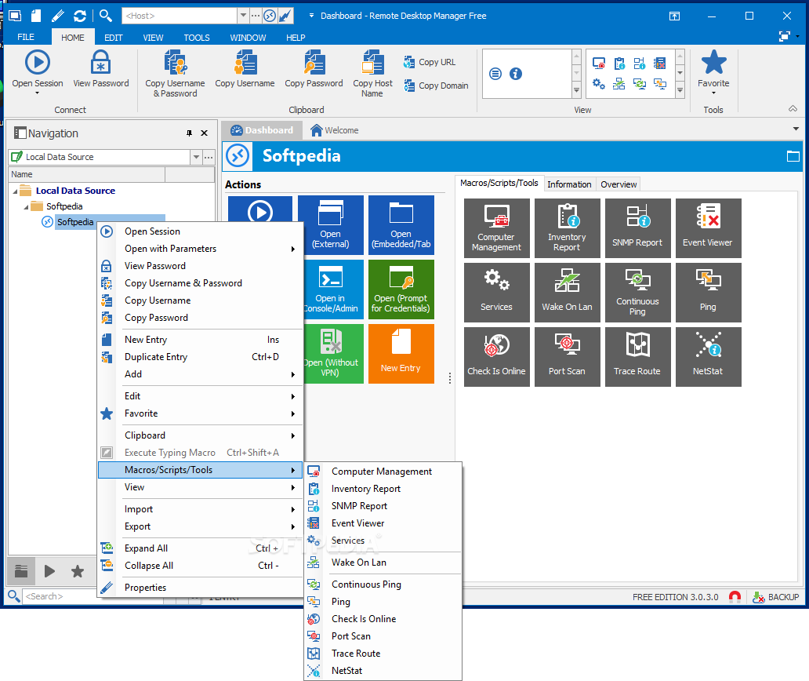Choose Duplicate Entry from context menu
Image resolution: width=809 pixels, height=681 pixels.
point(200,357)
